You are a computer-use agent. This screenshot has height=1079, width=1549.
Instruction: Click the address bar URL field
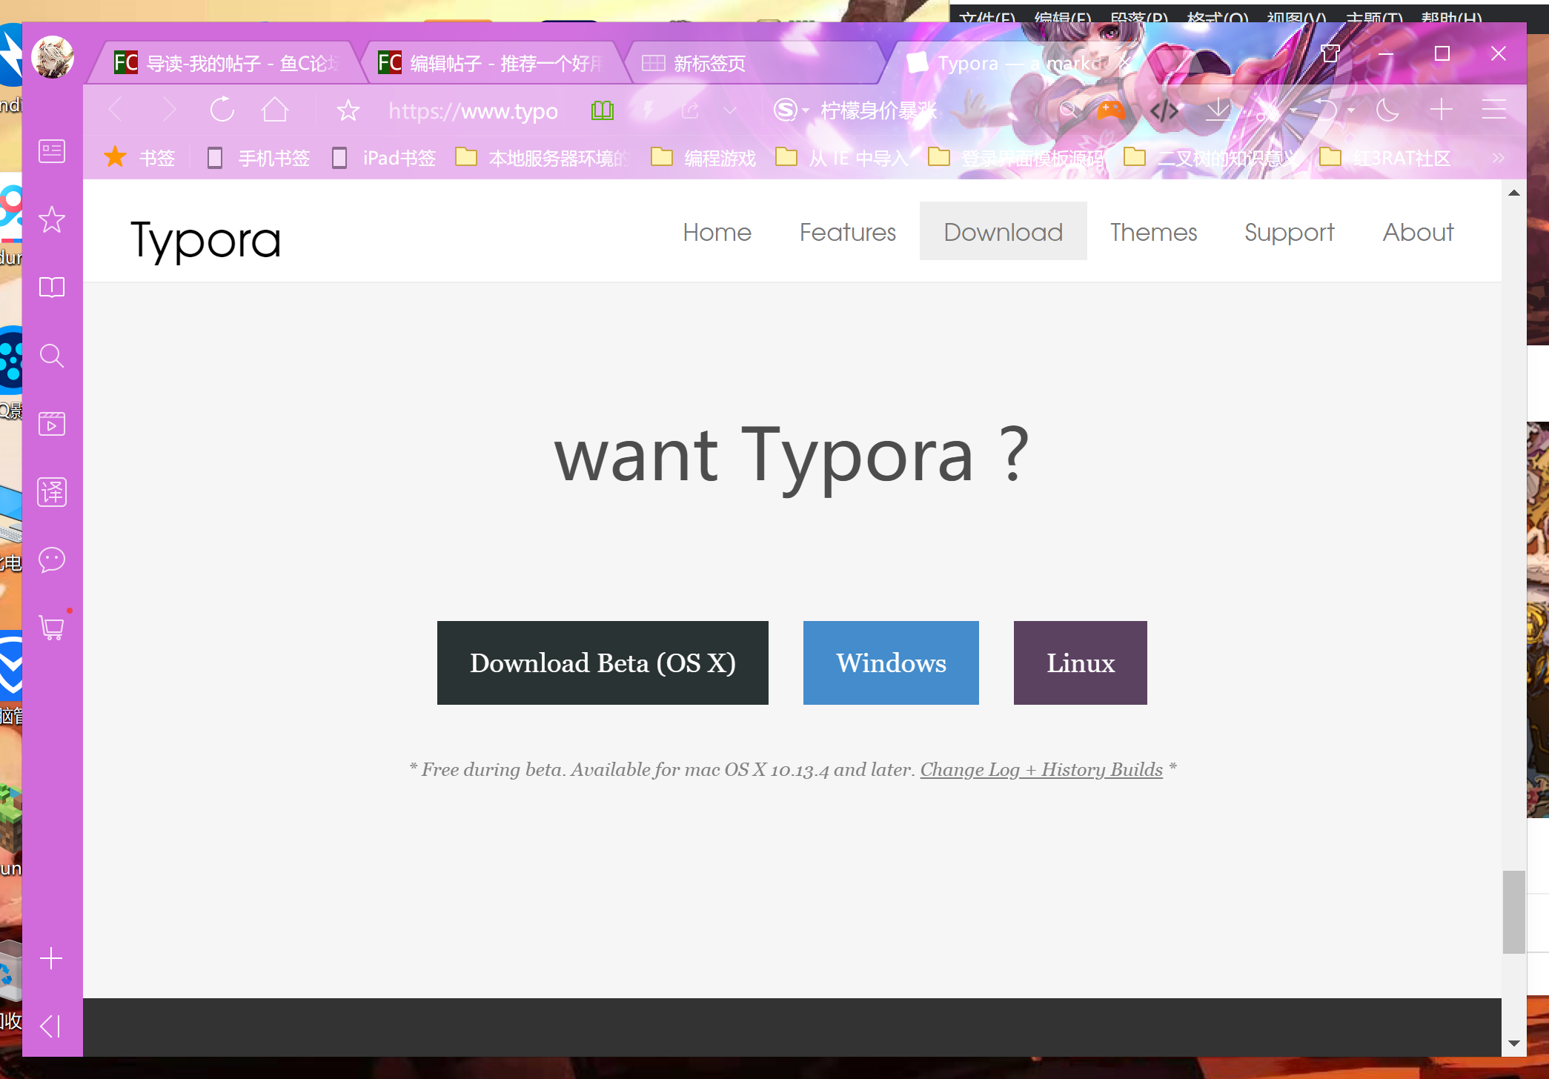point(473,110)
